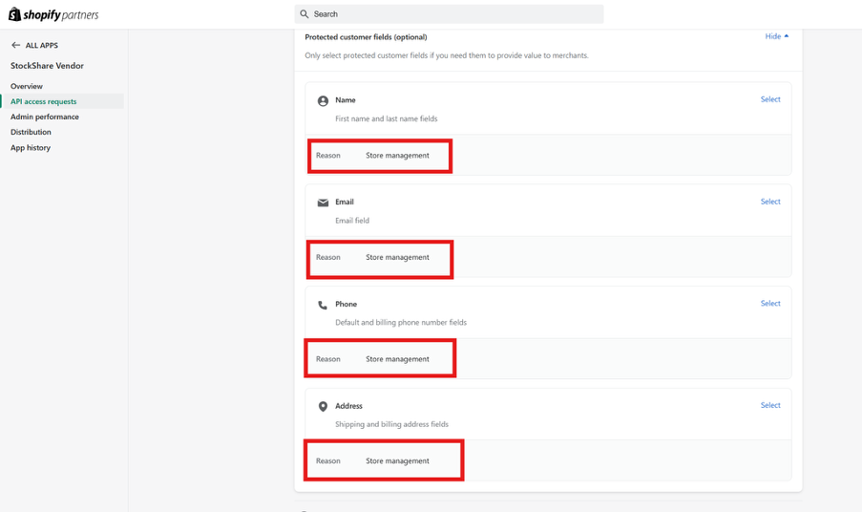This screenshot has width=863, height=512.
Task: Go to Admin performance section
Action: pyautogui.click(x=45, y=117)
